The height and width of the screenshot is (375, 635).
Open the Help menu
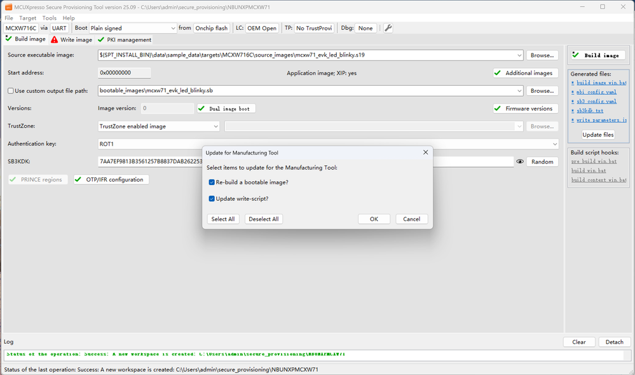(69, 18)
